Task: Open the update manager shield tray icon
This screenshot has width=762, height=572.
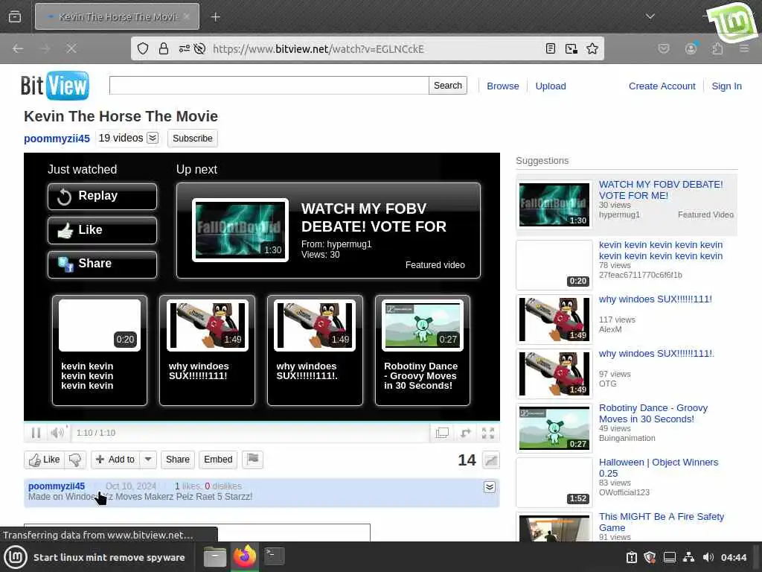Action: [650, 557]
